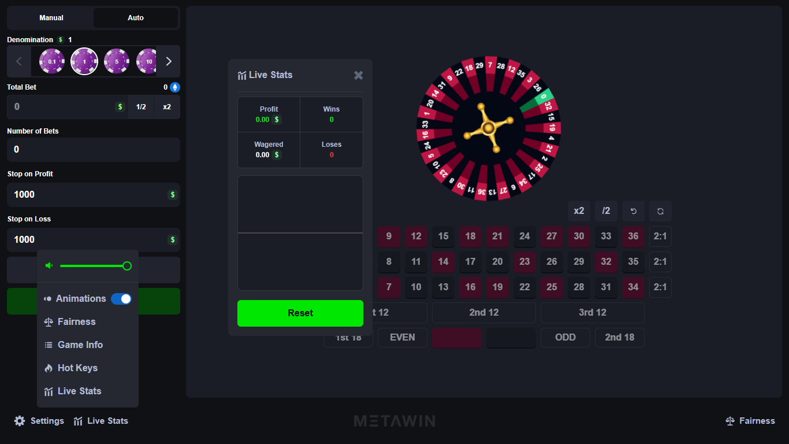
Task: Bet on the top row 2:1 column
Action: 660,236
